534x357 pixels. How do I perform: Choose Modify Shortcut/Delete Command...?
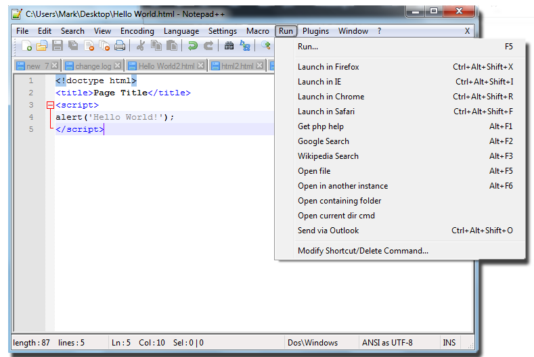[x=400, y=251]
